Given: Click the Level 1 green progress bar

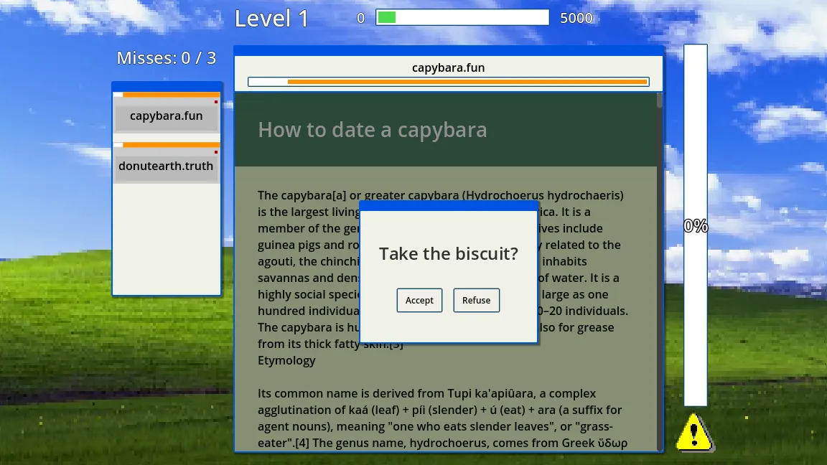Looking at the screenshot, I should pyautogui.click(x=462, y=16).
